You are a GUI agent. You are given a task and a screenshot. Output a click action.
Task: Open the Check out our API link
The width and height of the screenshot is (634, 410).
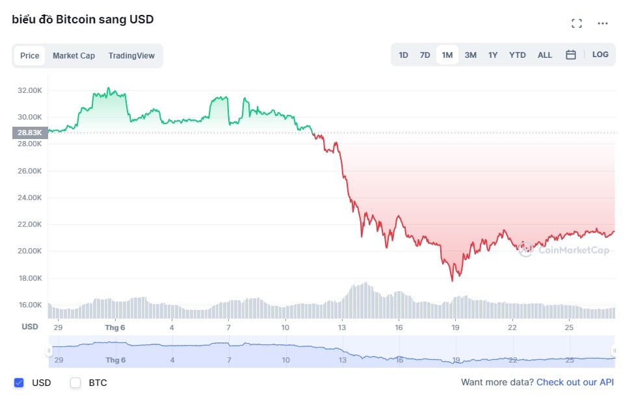[575, 383]
